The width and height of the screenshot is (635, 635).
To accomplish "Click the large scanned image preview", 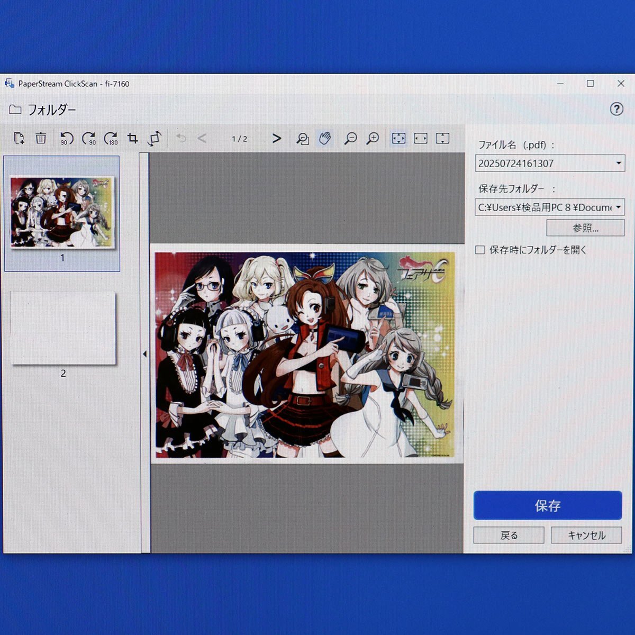I will click(307, 354).
